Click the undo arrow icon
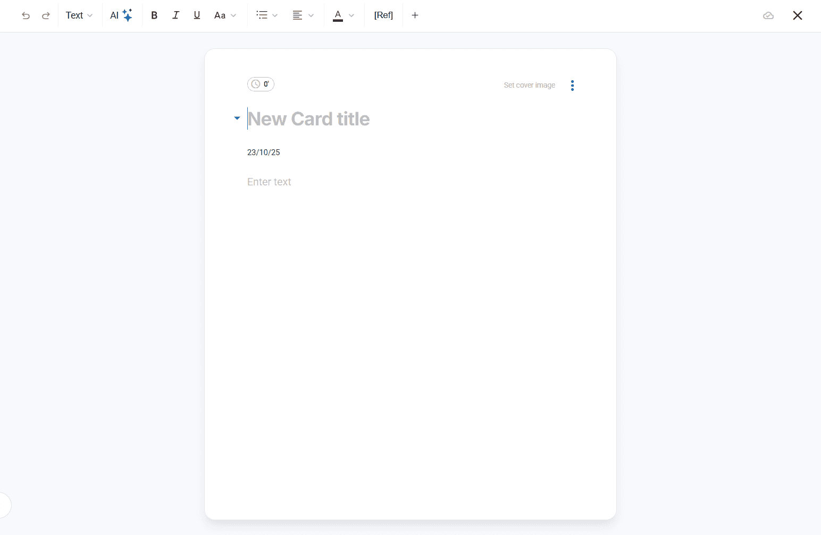The width and height of the screenshot is (821, 535). (26, 15)
